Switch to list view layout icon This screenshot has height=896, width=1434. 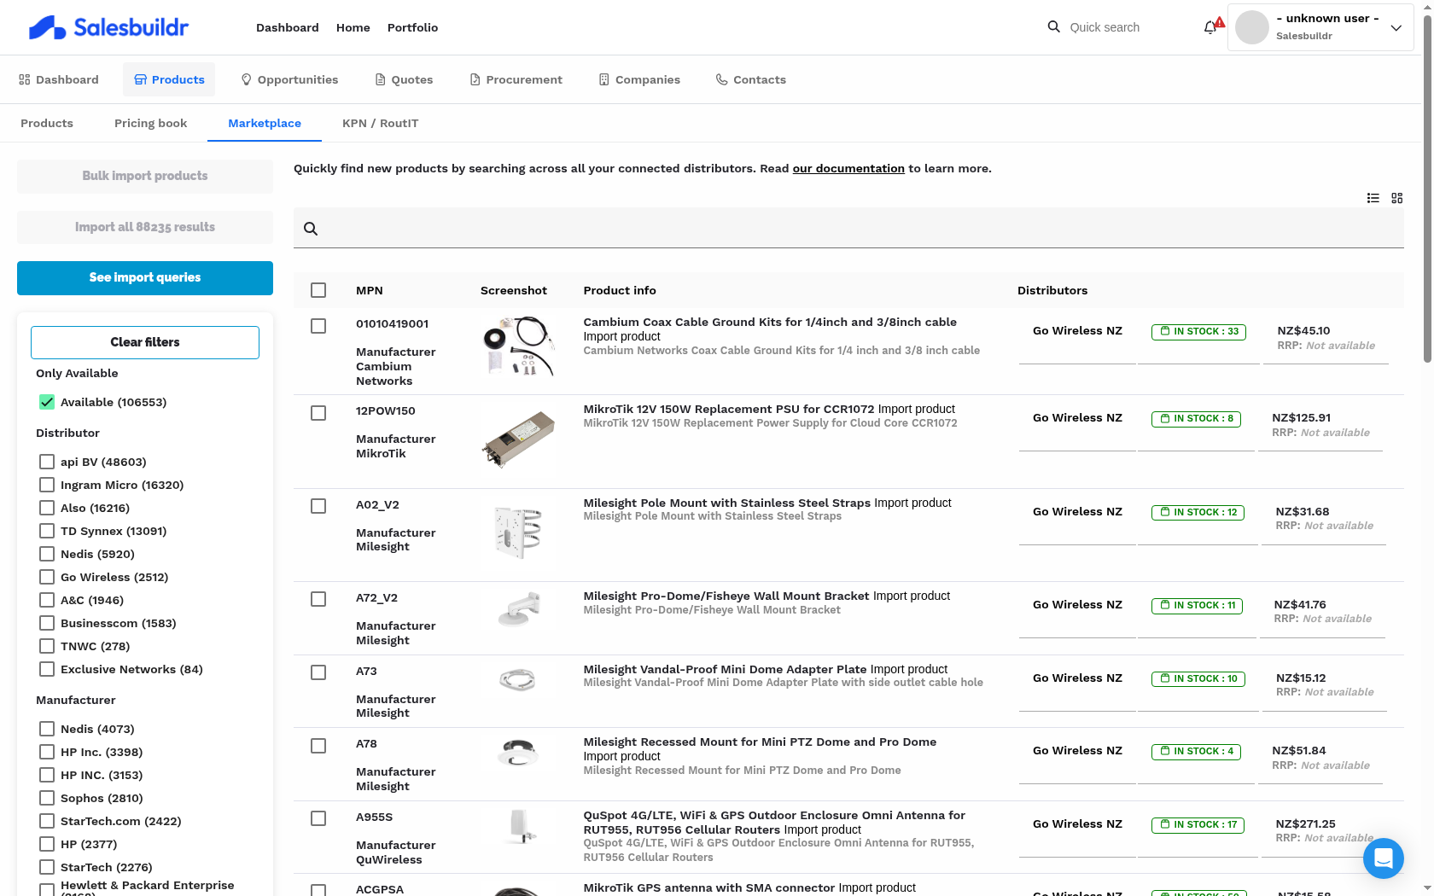pos(1373,198)
